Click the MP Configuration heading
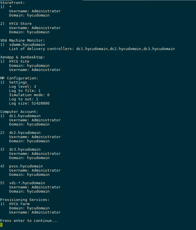The height and width of the screenshot is (230, 196). click(x=19, y=78)
